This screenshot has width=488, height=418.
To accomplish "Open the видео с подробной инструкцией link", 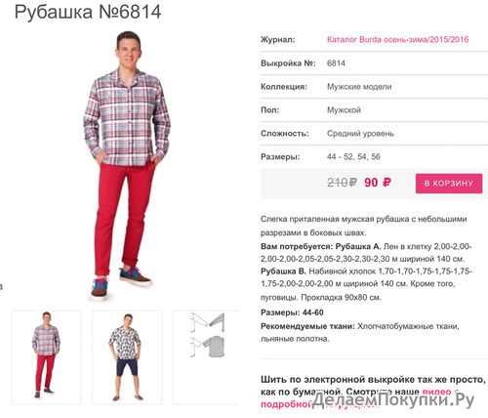I will pos(359,398).
